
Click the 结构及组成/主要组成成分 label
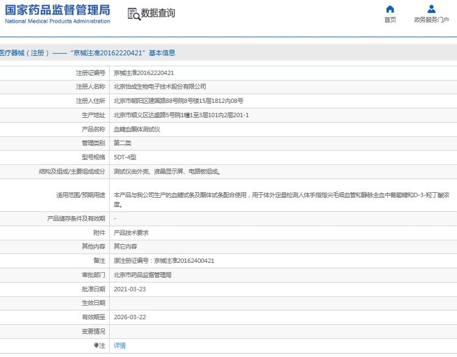click(72, 171)
